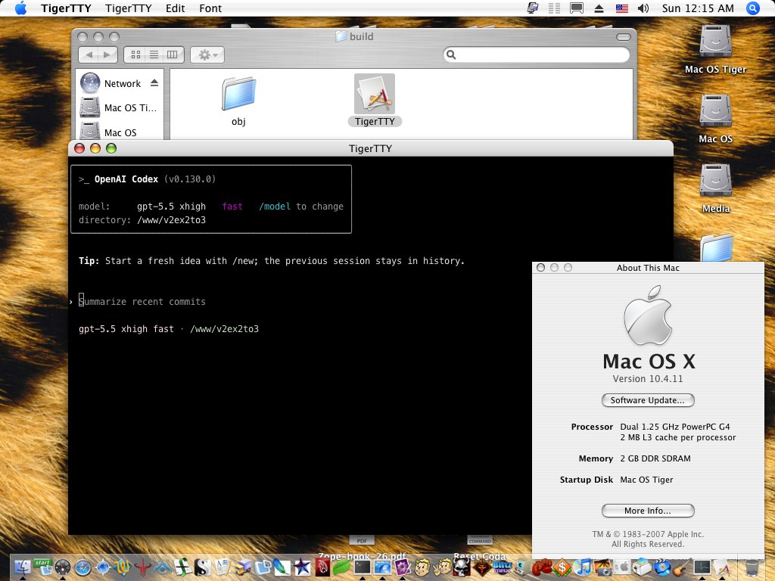Open Transmit truck icon in Dock
Screen dimensions: 775x581
click(243, 568)
